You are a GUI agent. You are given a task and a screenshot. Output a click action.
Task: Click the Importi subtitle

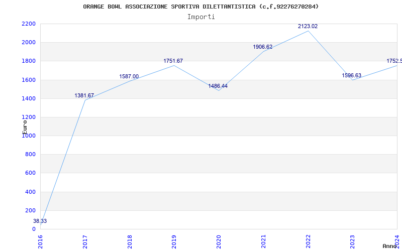(201, 17)
